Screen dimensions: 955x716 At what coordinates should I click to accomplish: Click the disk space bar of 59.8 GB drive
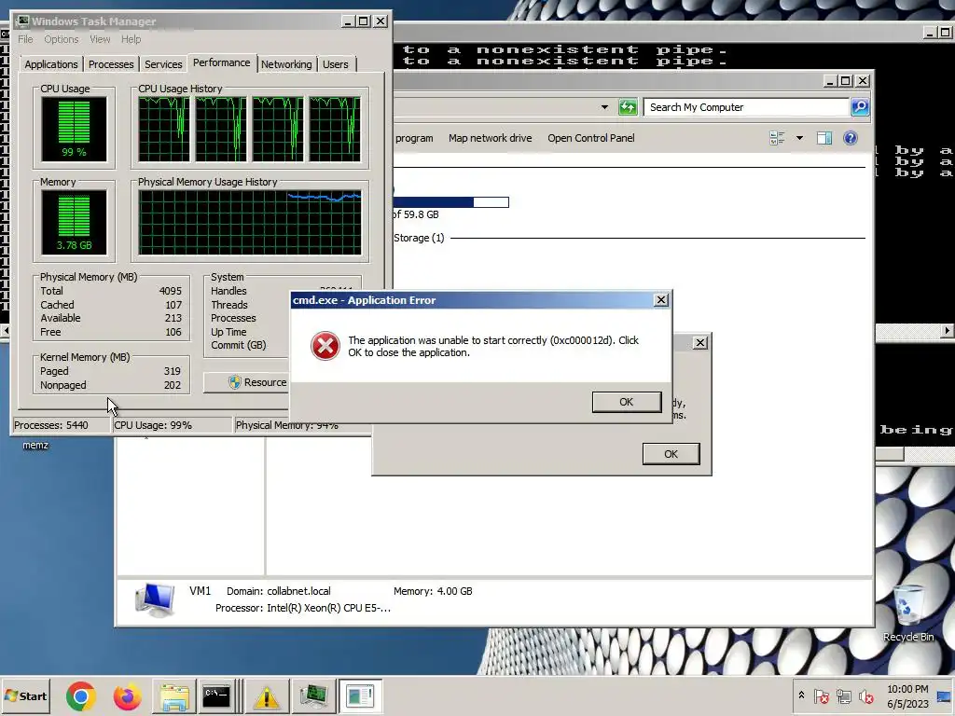click(x=450, y=202)
